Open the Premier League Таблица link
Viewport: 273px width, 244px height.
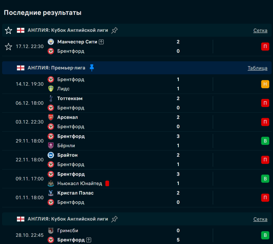pos(257,68)
